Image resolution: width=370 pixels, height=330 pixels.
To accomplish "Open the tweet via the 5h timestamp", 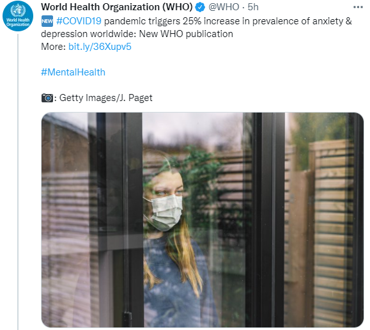I will tap(253, 7).
